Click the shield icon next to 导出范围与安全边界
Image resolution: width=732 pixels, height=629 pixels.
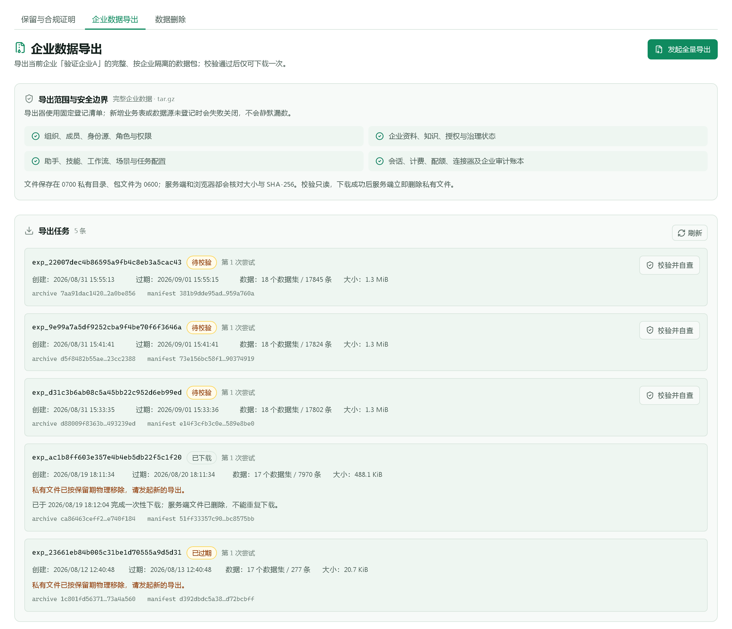(x=29, y=99)
